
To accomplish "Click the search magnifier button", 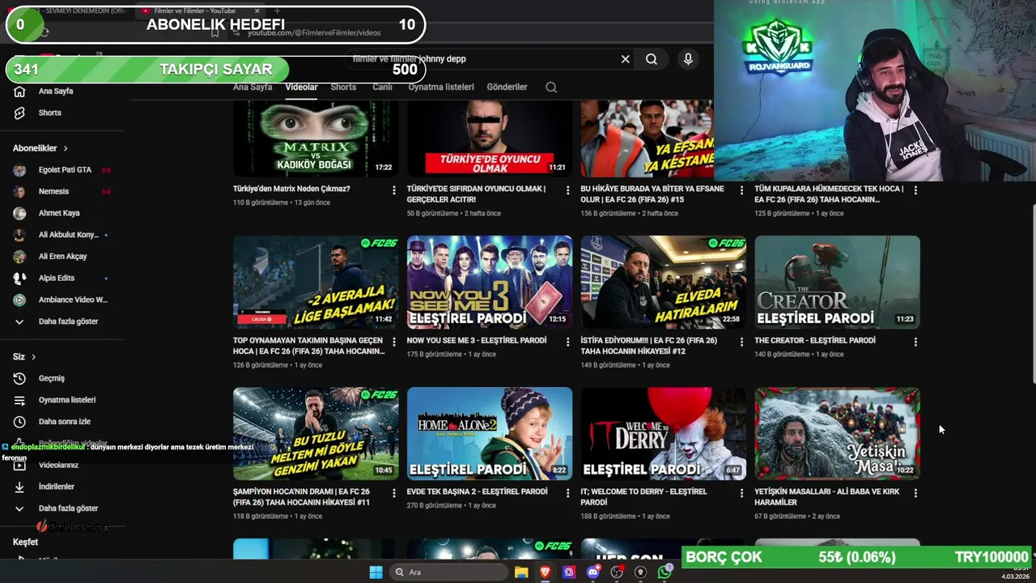I will pyautogui.click(x=652, y=59).
